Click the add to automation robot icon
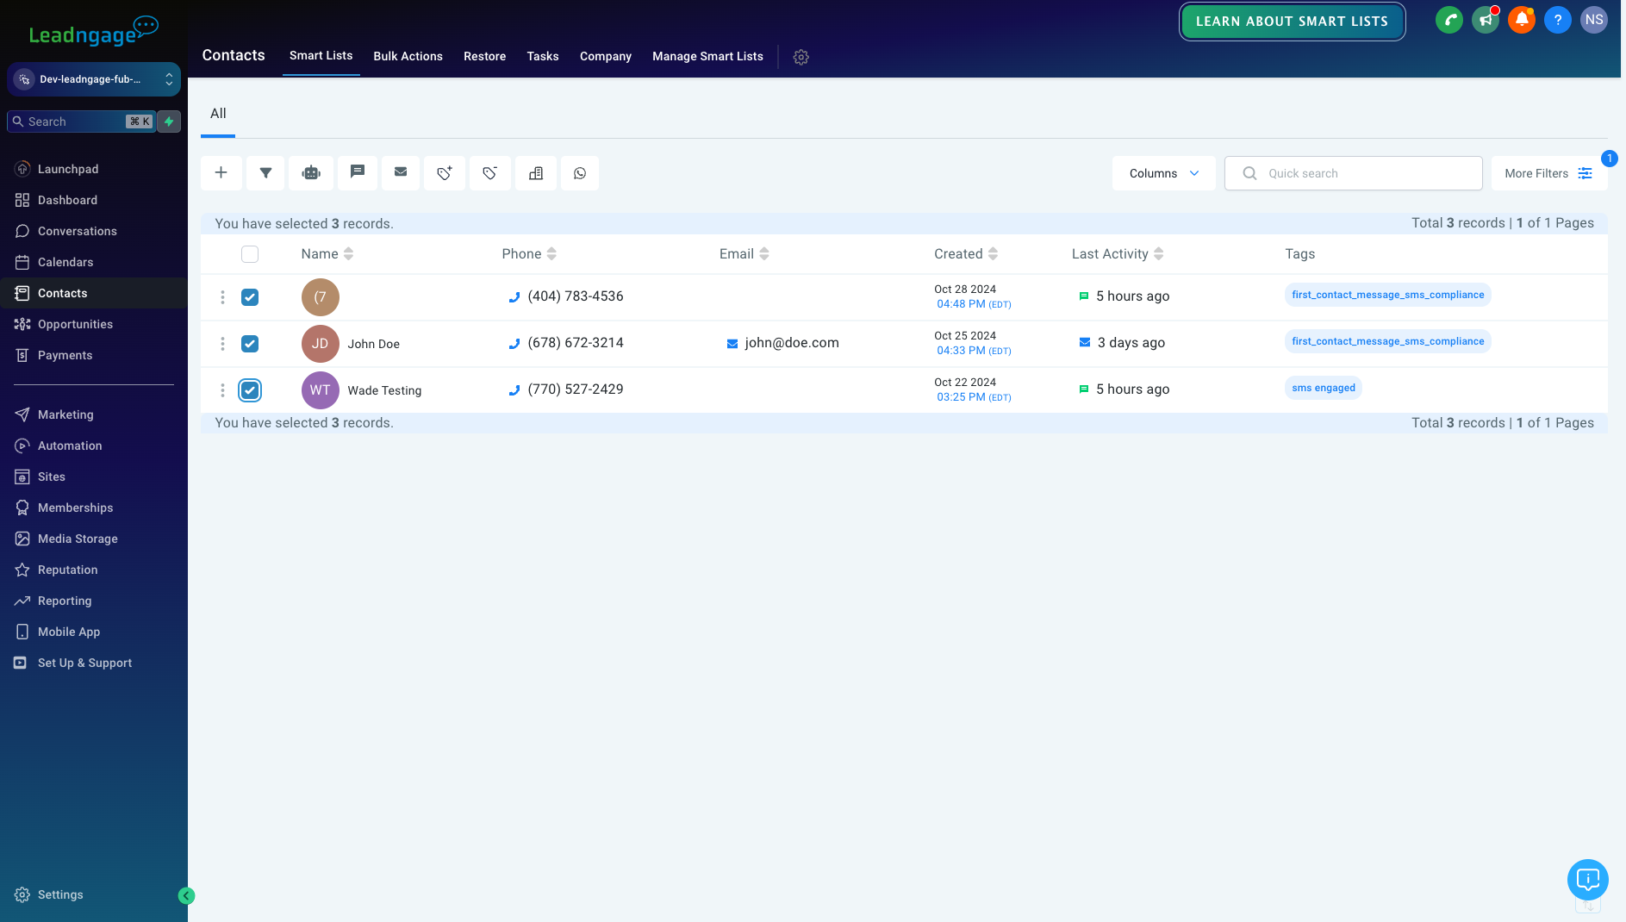1626x922 pixels. pyautogui.click(x=312, y=173)
